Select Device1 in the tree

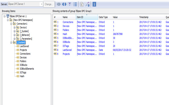click(x=23, y=28)
